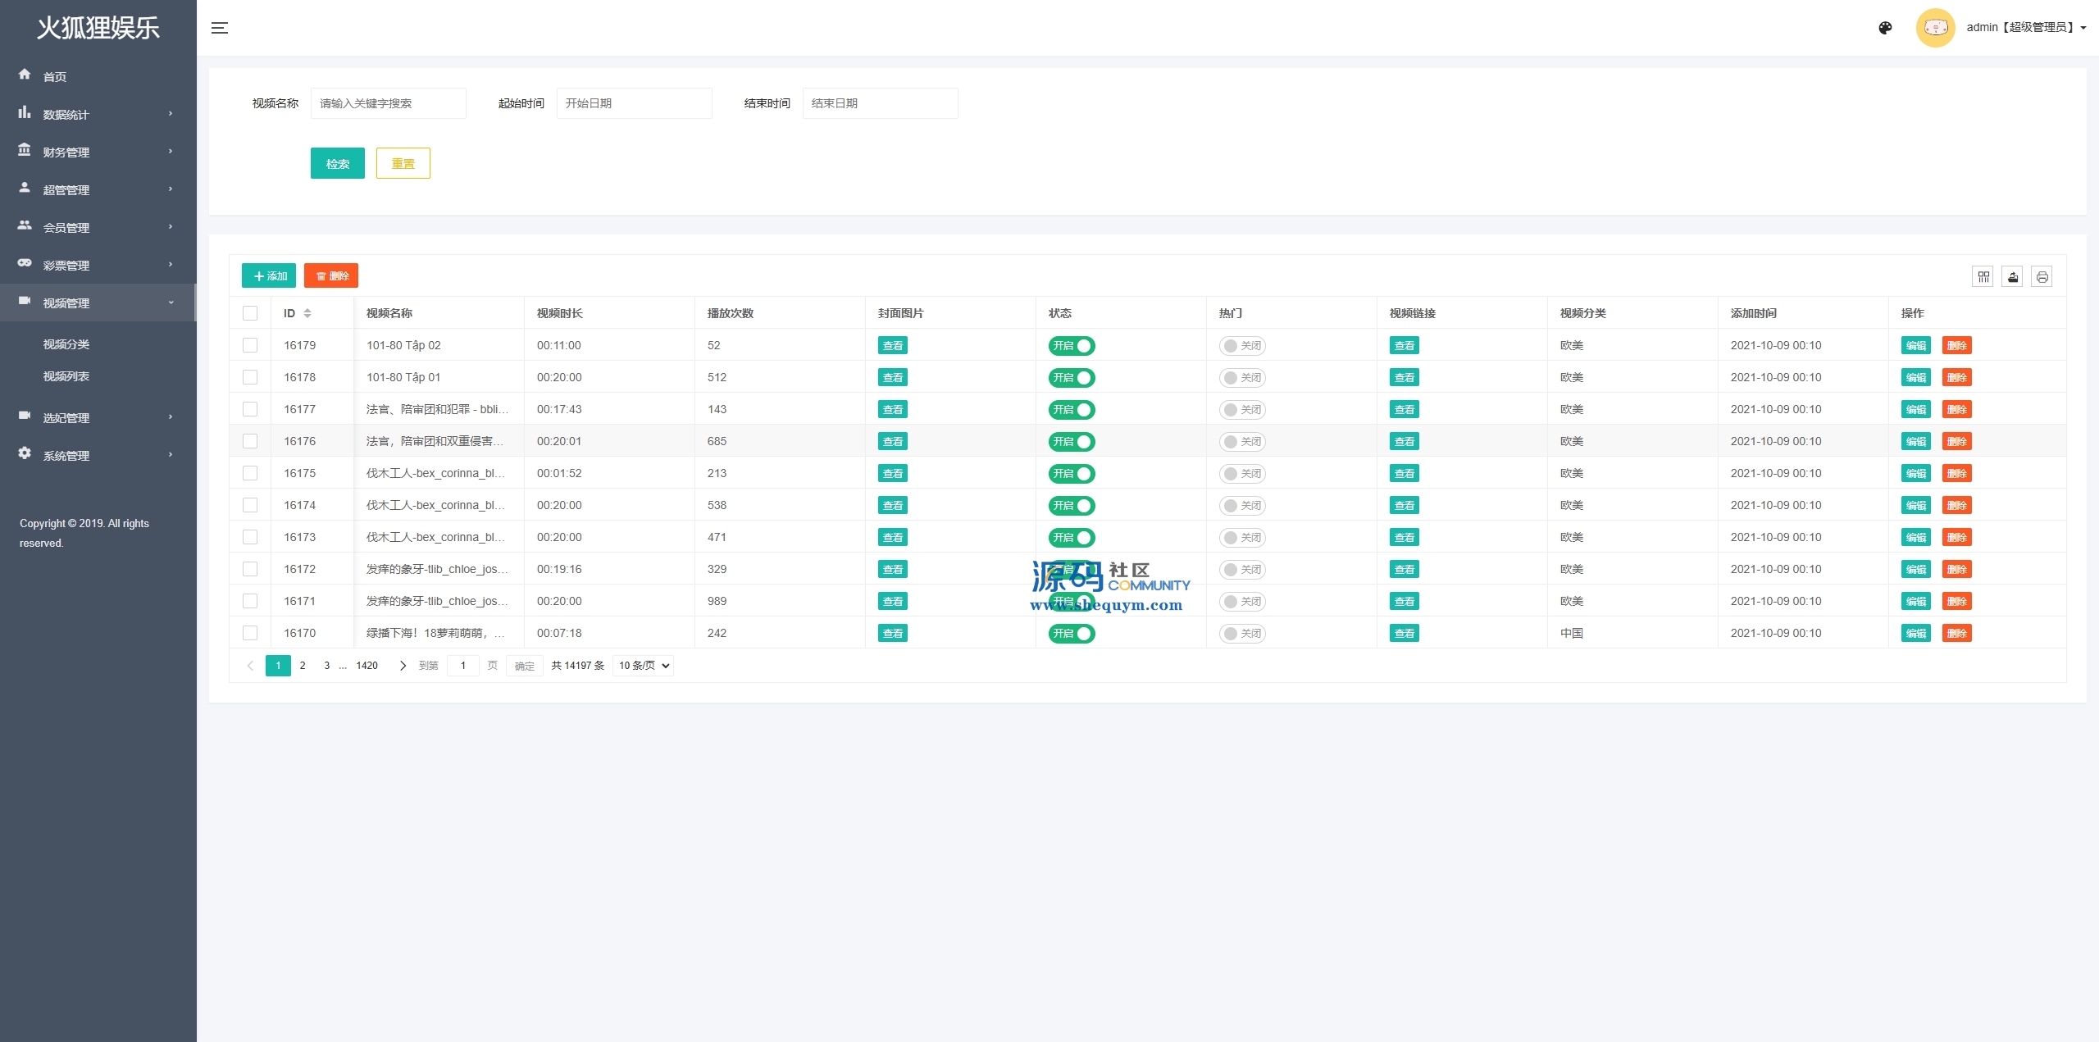Enable the hot toggle for video 16178
Screen dimensions: 2099x1042
(1241, 378)
